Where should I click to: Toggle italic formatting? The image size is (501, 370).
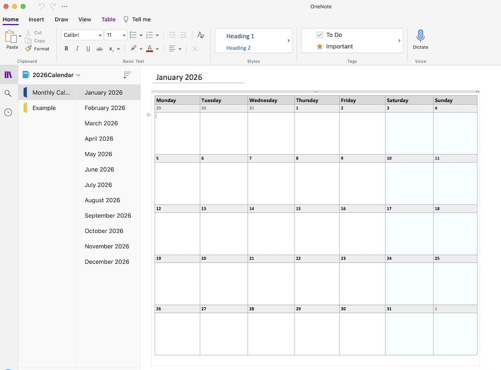[77, 48]
